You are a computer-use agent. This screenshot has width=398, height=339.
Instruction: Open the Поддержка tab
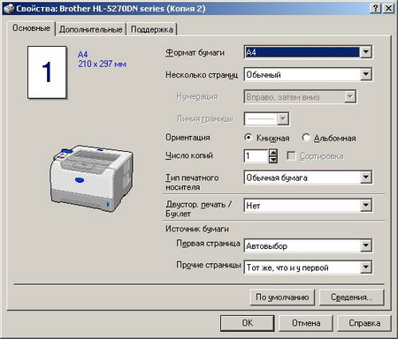point(152,29)
